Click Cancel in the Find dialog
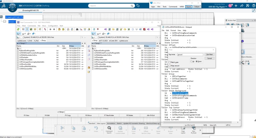The height and width of the screenshot is (138, 256). [x=210, y=58]
